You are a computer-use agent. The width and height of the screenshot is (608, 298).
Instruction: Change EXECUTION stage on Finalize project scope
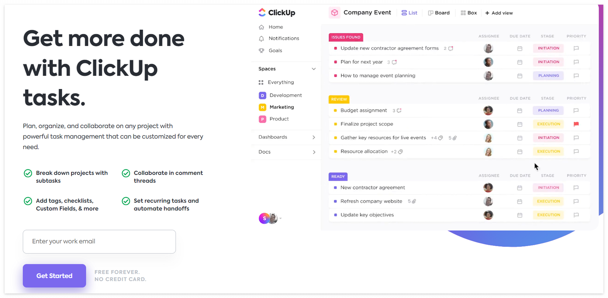(548, 124)
